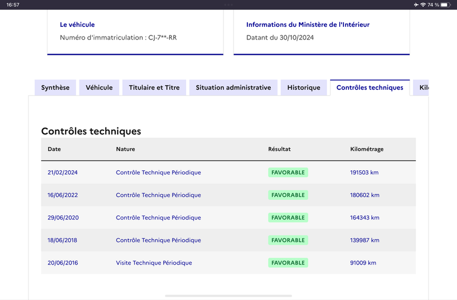Viewport: 457px width, 300px height.
Task: Click the FAVORABLE badge in the 20/06/2016 row
Action: tap(288, 263)
